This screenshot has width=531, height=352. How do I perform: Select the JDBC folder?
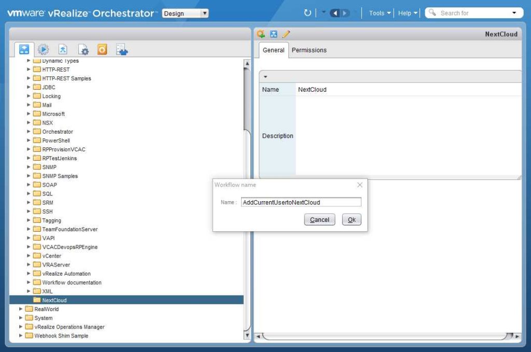44,87
